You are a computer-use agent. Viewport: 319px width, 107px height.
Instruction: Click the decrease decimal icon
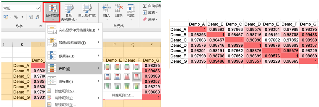point(38,17)
